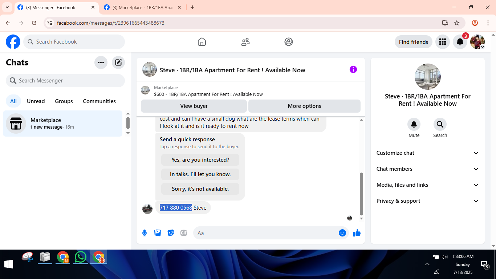
Task: Expand Privacy & support section
Action: point(428,201)
